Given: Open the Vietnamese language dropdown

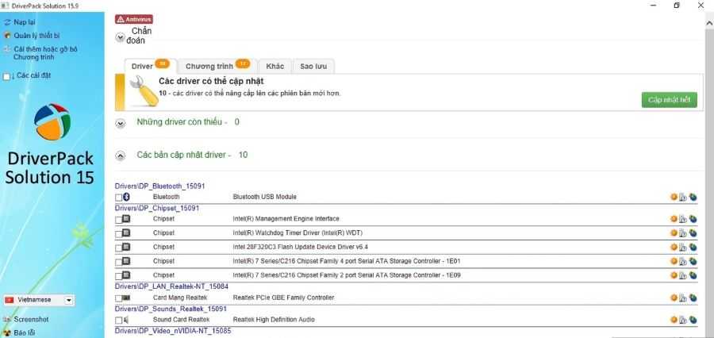Looking at the screenshot, I should coord(69,301).
